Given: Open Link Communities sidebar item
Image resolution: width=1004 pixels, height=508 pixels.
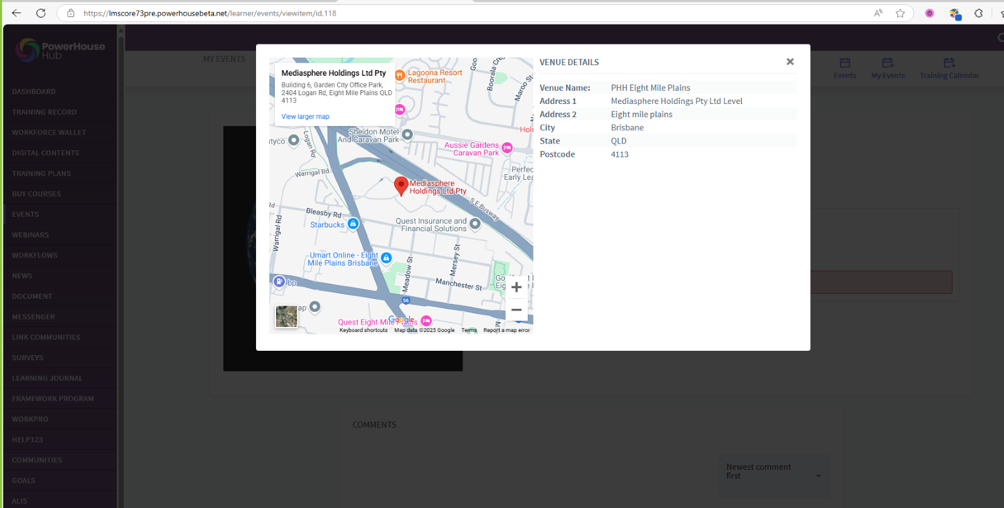Looking at the screenshot, I should coord(46,337).
